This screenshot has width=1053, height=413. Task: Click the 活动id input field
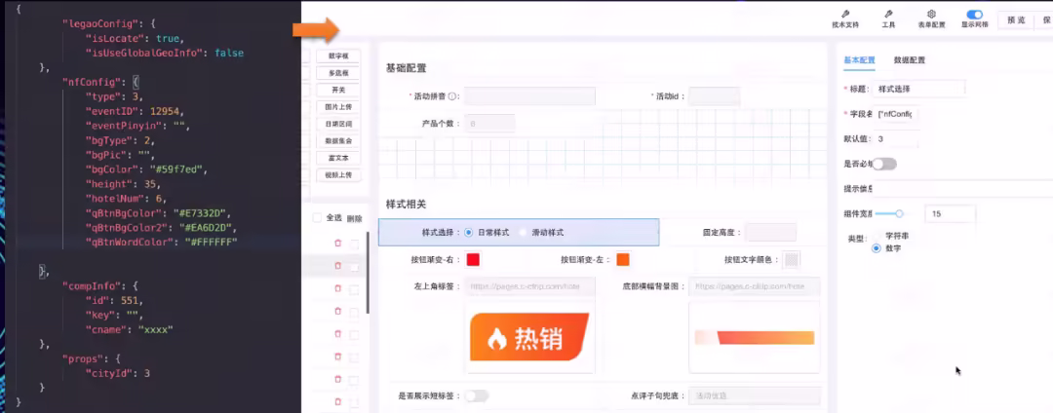click(x=715, y=96)
